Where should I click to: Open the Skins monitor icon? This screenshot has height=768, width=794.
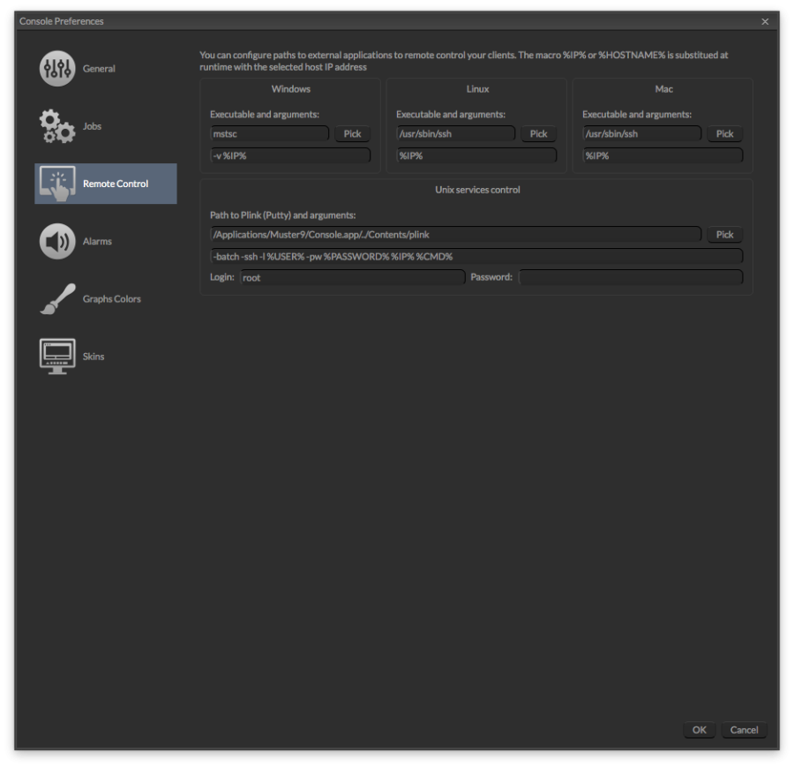56,355
